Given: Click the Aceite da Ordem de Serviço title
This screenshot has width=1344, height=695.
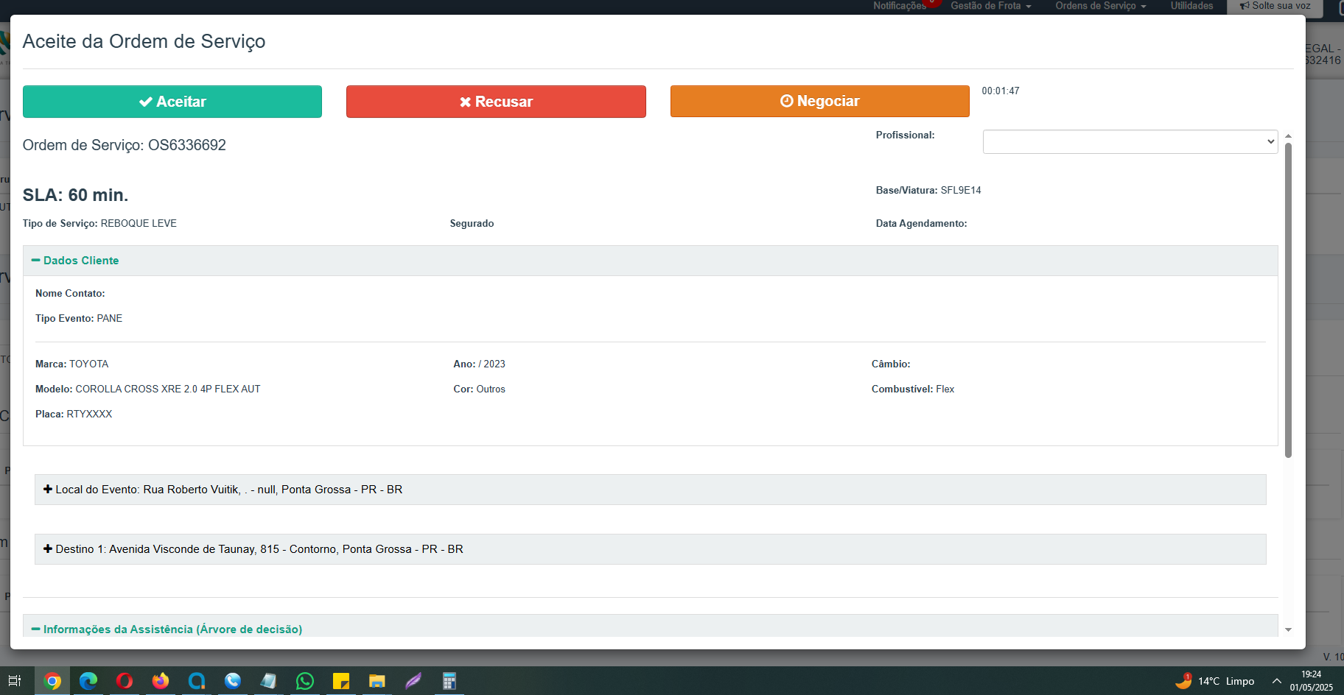Looking at the screenshot, I should pyautogui.click(x=144, y=41).
